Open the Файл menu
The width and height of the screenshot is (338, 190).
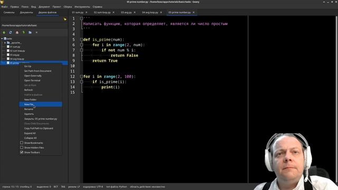click(5, 7)
